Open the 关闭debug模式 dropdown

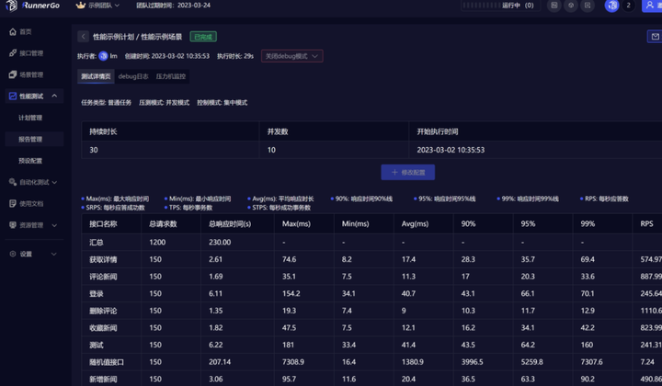coord(291,56)
